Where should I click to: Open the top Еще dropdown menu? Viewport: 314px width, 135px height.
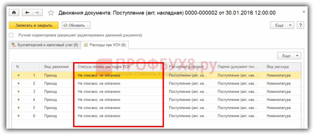(282, 25)
